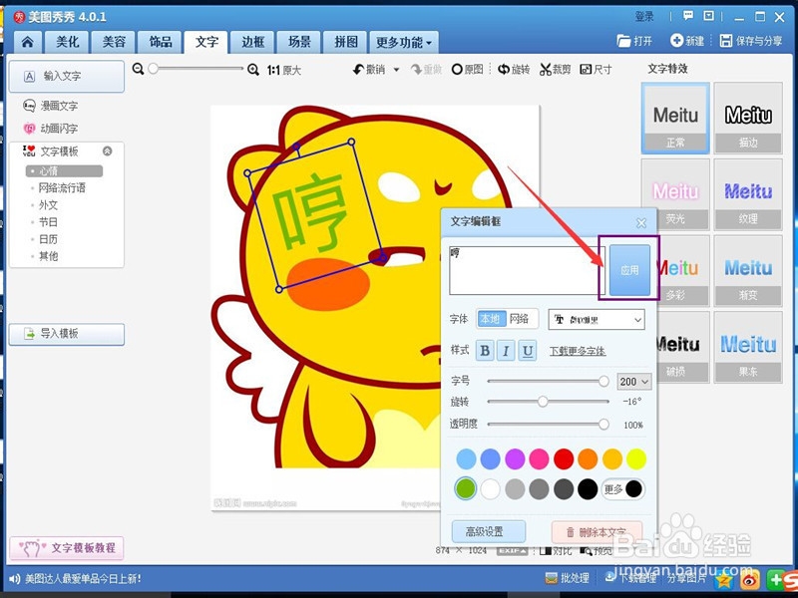Open the font size 200 dropdown
Image resolution: width=798 pixels, height=598 pixels.
(633, 382)
